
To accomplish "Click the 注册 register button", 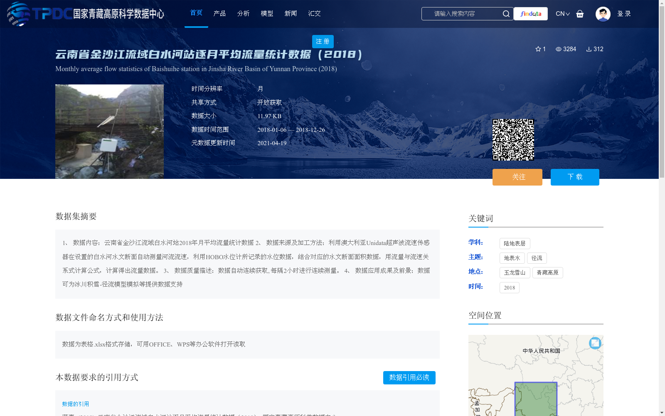I will 323,42.
